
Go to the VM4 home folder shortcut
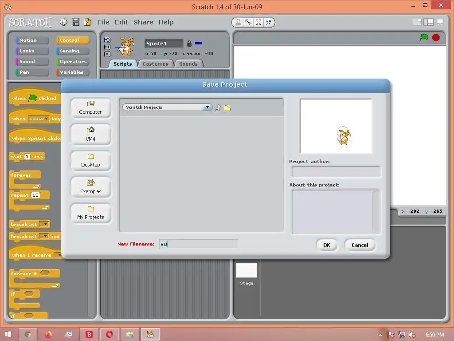point(90,134)
